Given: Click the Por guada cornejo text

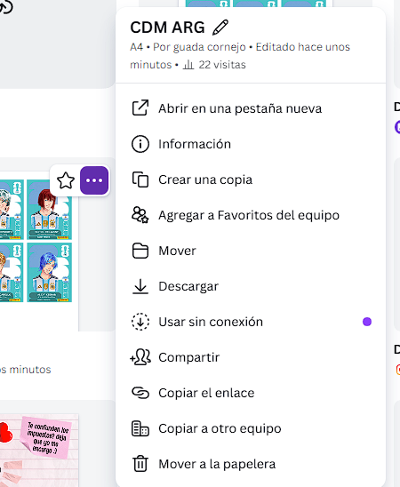Looking at the screenshot, I should [x=199, y=47].
